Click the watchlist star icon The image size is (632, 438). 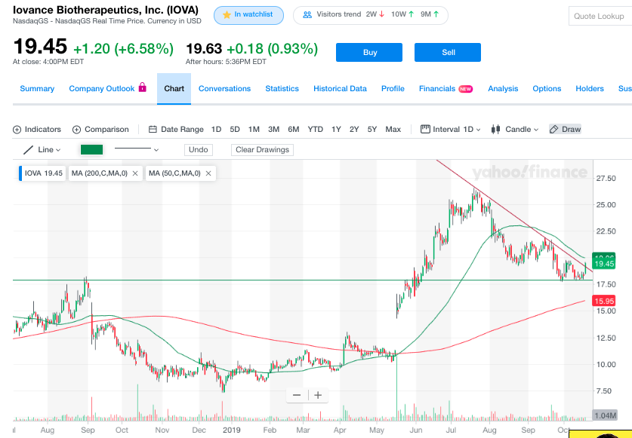[227, 15]
